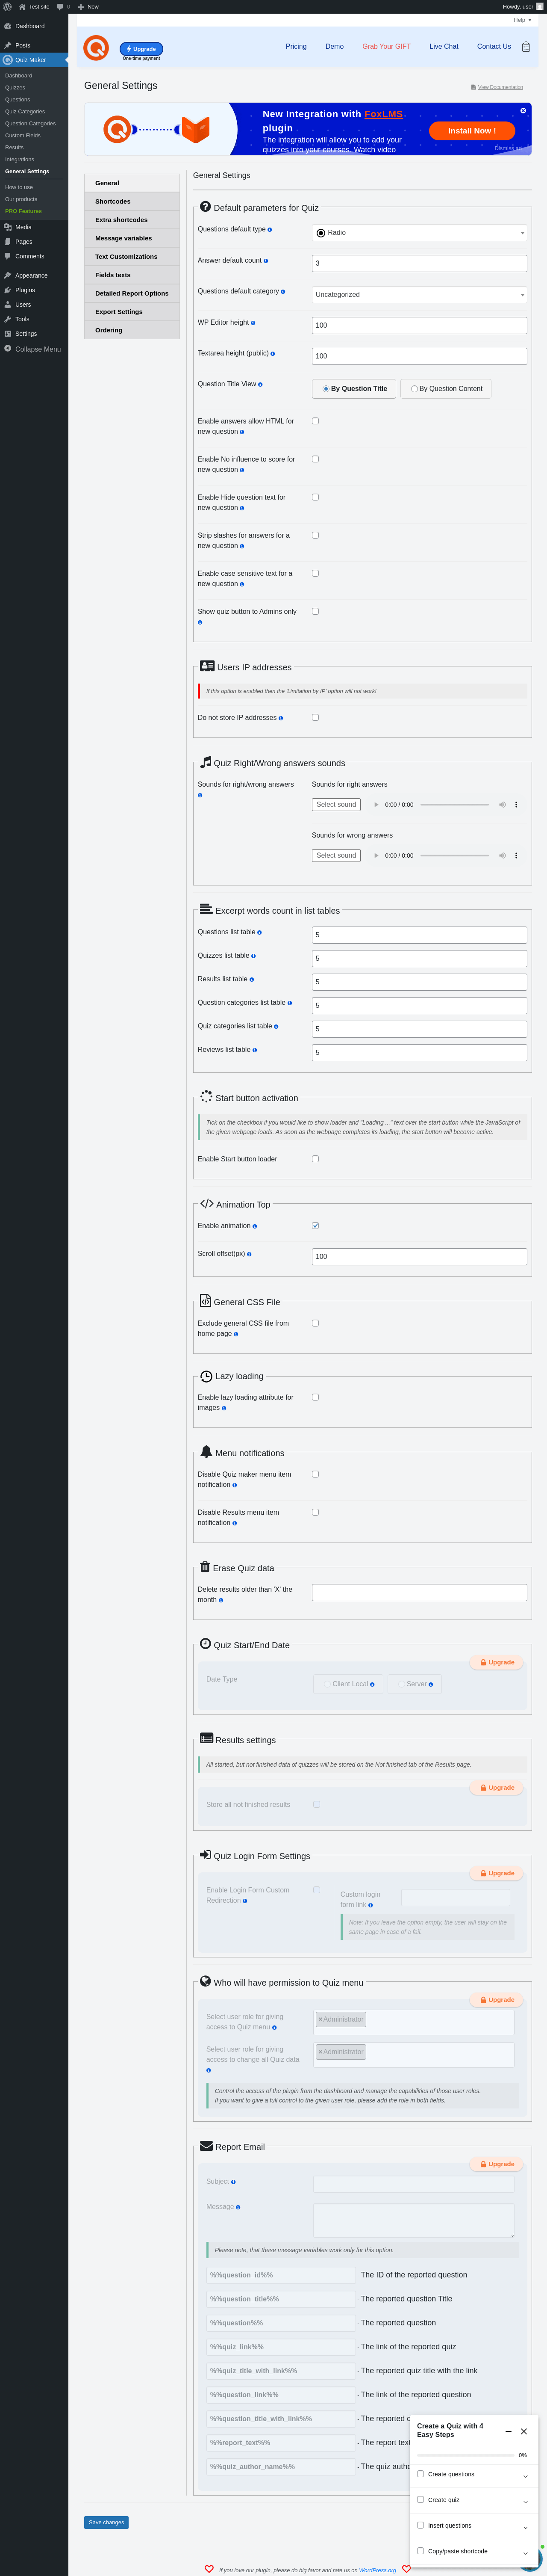Play the sound for right answers
The height and width of the screenshot is (2576, 547).
coord(376,805)
